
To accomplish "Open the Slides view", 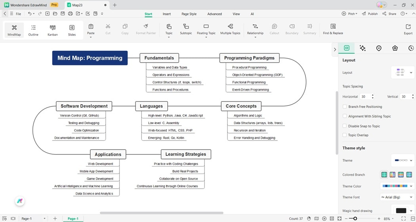I will coord(72,30).
